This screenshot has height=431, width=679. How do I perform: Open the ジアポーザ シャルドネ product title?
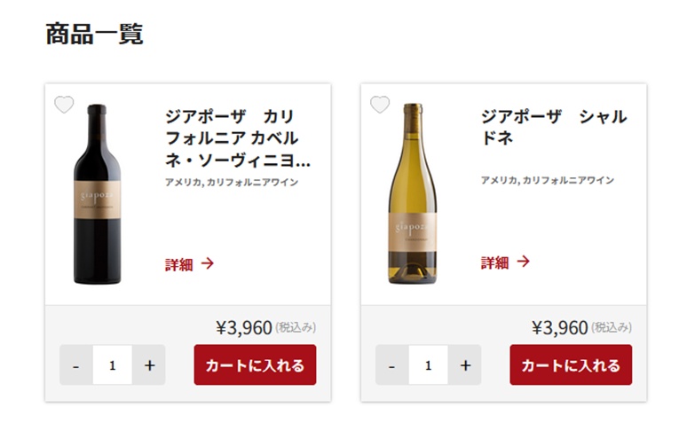click(553, 128)
